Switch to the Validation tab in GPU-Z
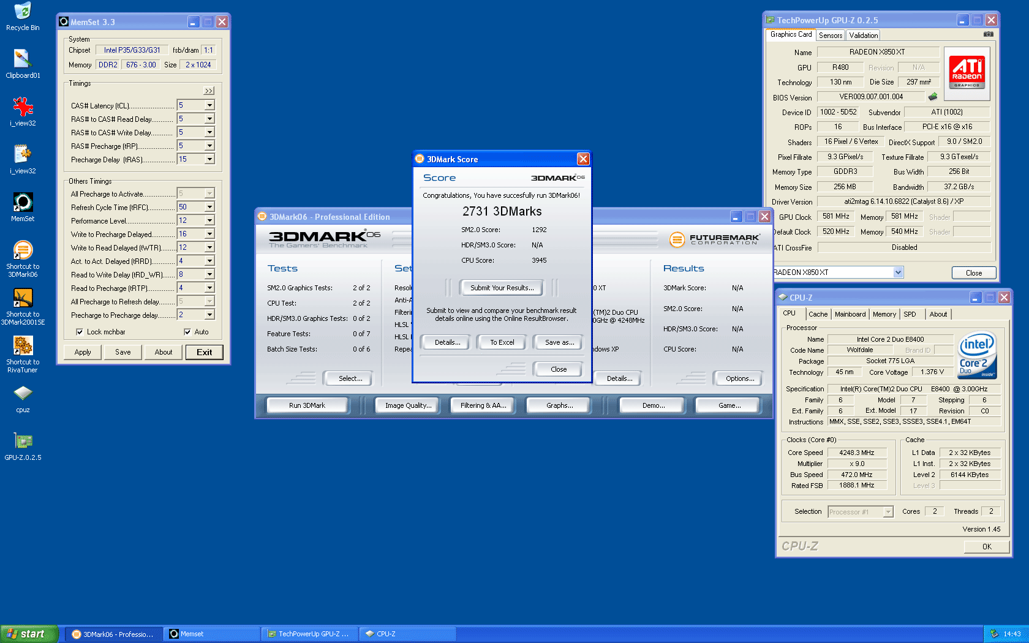 (x=864, y=36)
